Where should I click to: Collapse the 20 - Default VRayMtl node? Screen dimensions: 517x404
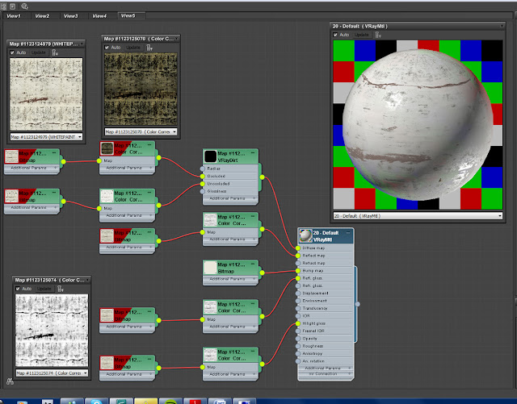pyautogui.click(x=348, y=232)
